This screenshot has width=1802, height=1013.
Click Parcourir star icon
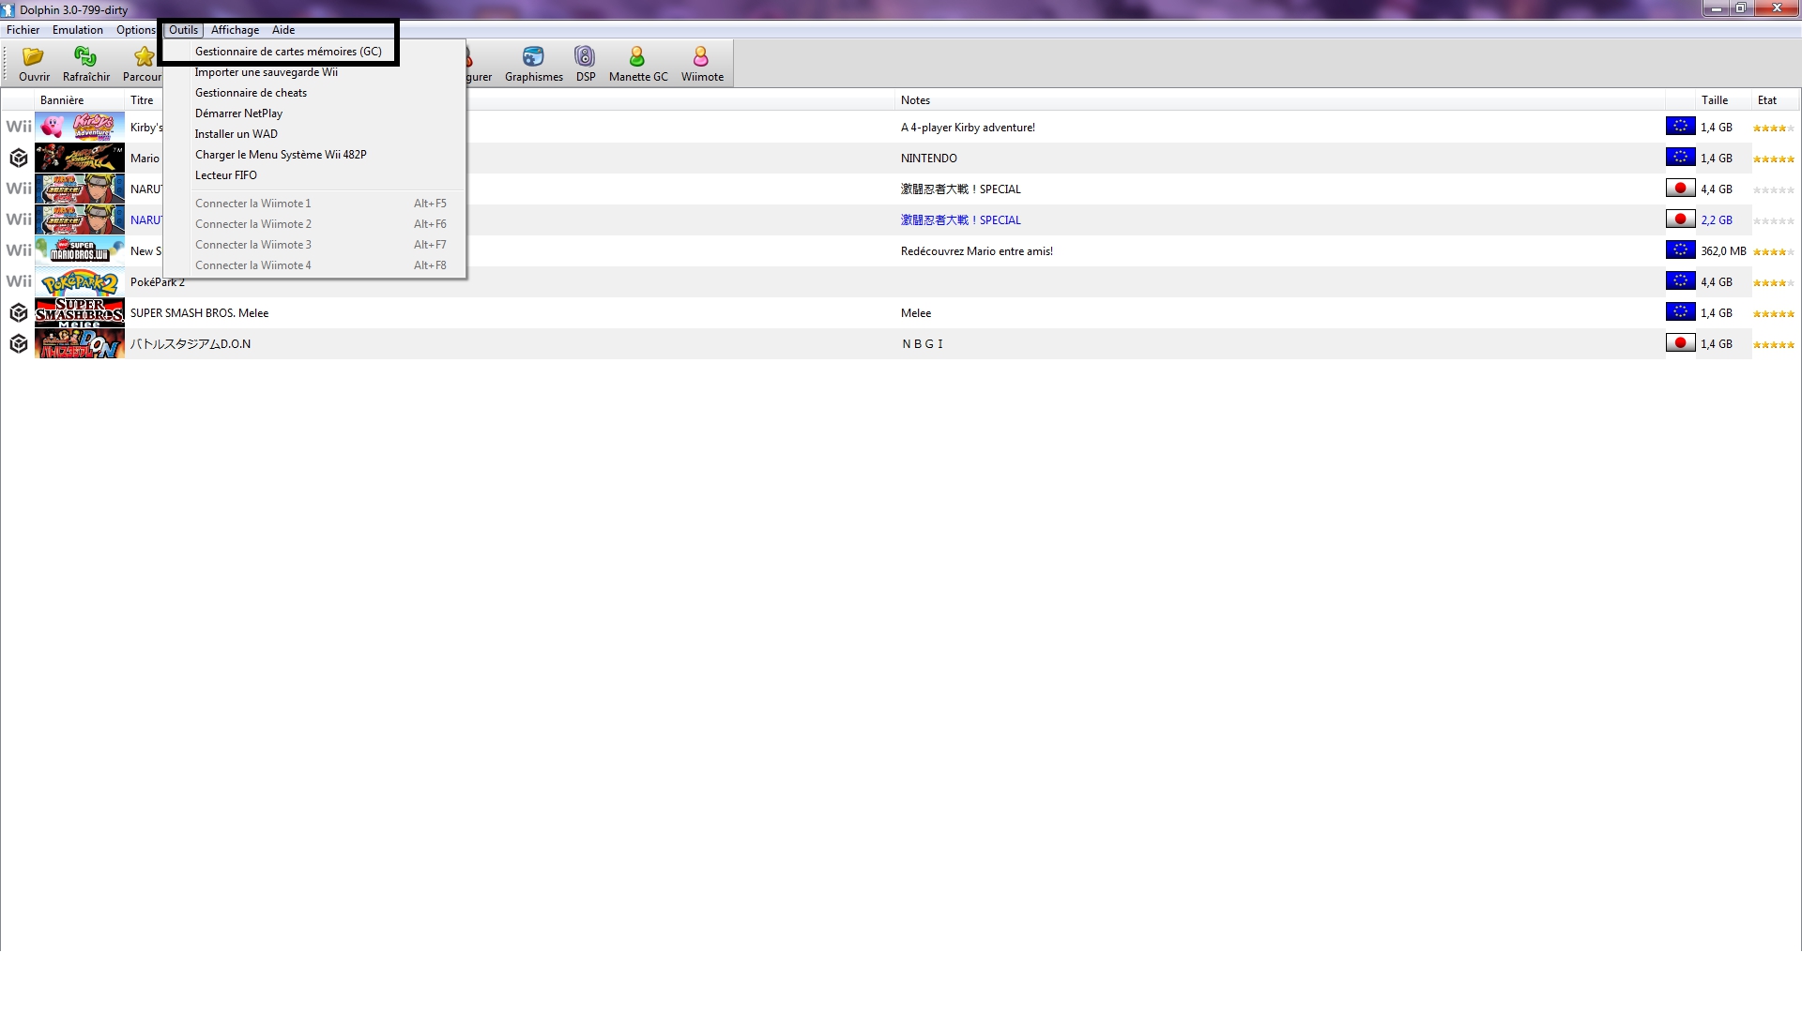coord(144,58)
